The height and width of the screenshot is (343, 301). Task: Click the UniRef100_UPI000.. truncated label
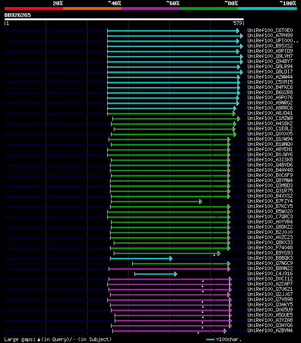coord(273,40)
